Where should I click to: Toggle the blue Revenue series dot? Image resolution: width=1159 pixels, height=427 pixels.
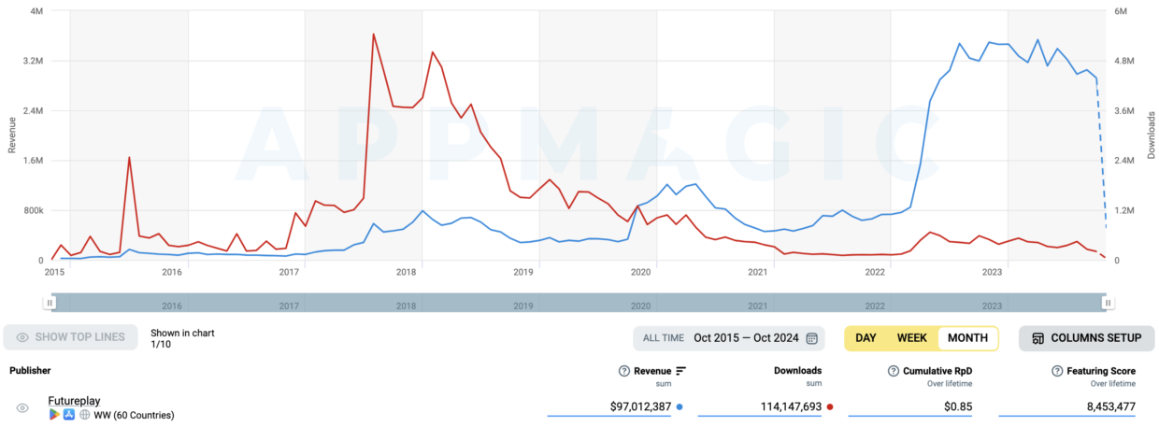pyautogui.click(x=680, y=407)
